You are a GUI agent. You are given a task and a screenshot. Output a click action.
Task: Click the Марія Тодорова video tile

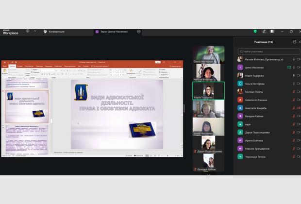[x=208, y=91]
